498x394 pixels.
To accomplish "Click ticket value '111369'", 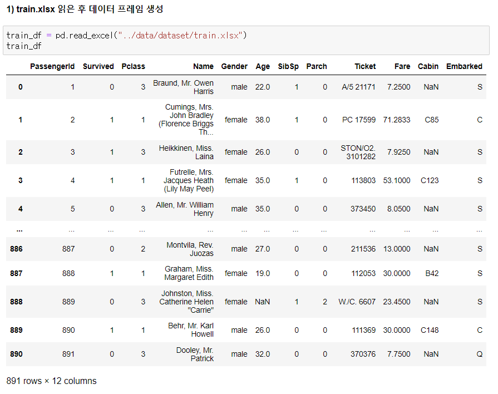I will tap(364, 330).
